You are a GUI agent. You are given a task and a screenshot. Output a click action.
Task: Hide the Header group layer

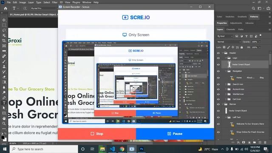(x=218, y=53)
